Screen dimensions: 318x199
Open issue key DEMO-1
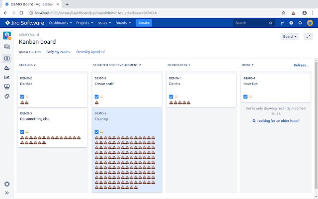[175, 78]
